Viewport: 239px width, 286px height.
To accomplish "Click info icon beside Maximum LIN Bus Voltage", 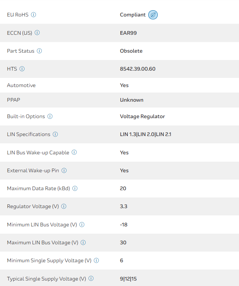I will [x=83, y=242].
